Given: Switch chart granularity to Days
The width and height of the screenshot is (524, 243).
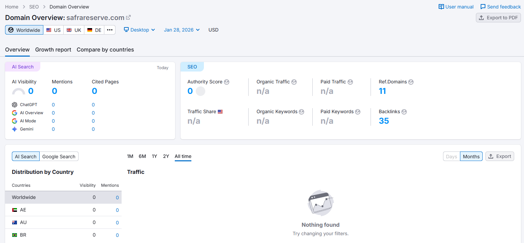Looking at the screenshot, I should click(452, 156).
